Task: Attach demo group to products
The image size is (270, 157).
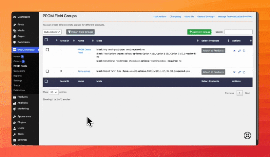Action: [213, 72]
